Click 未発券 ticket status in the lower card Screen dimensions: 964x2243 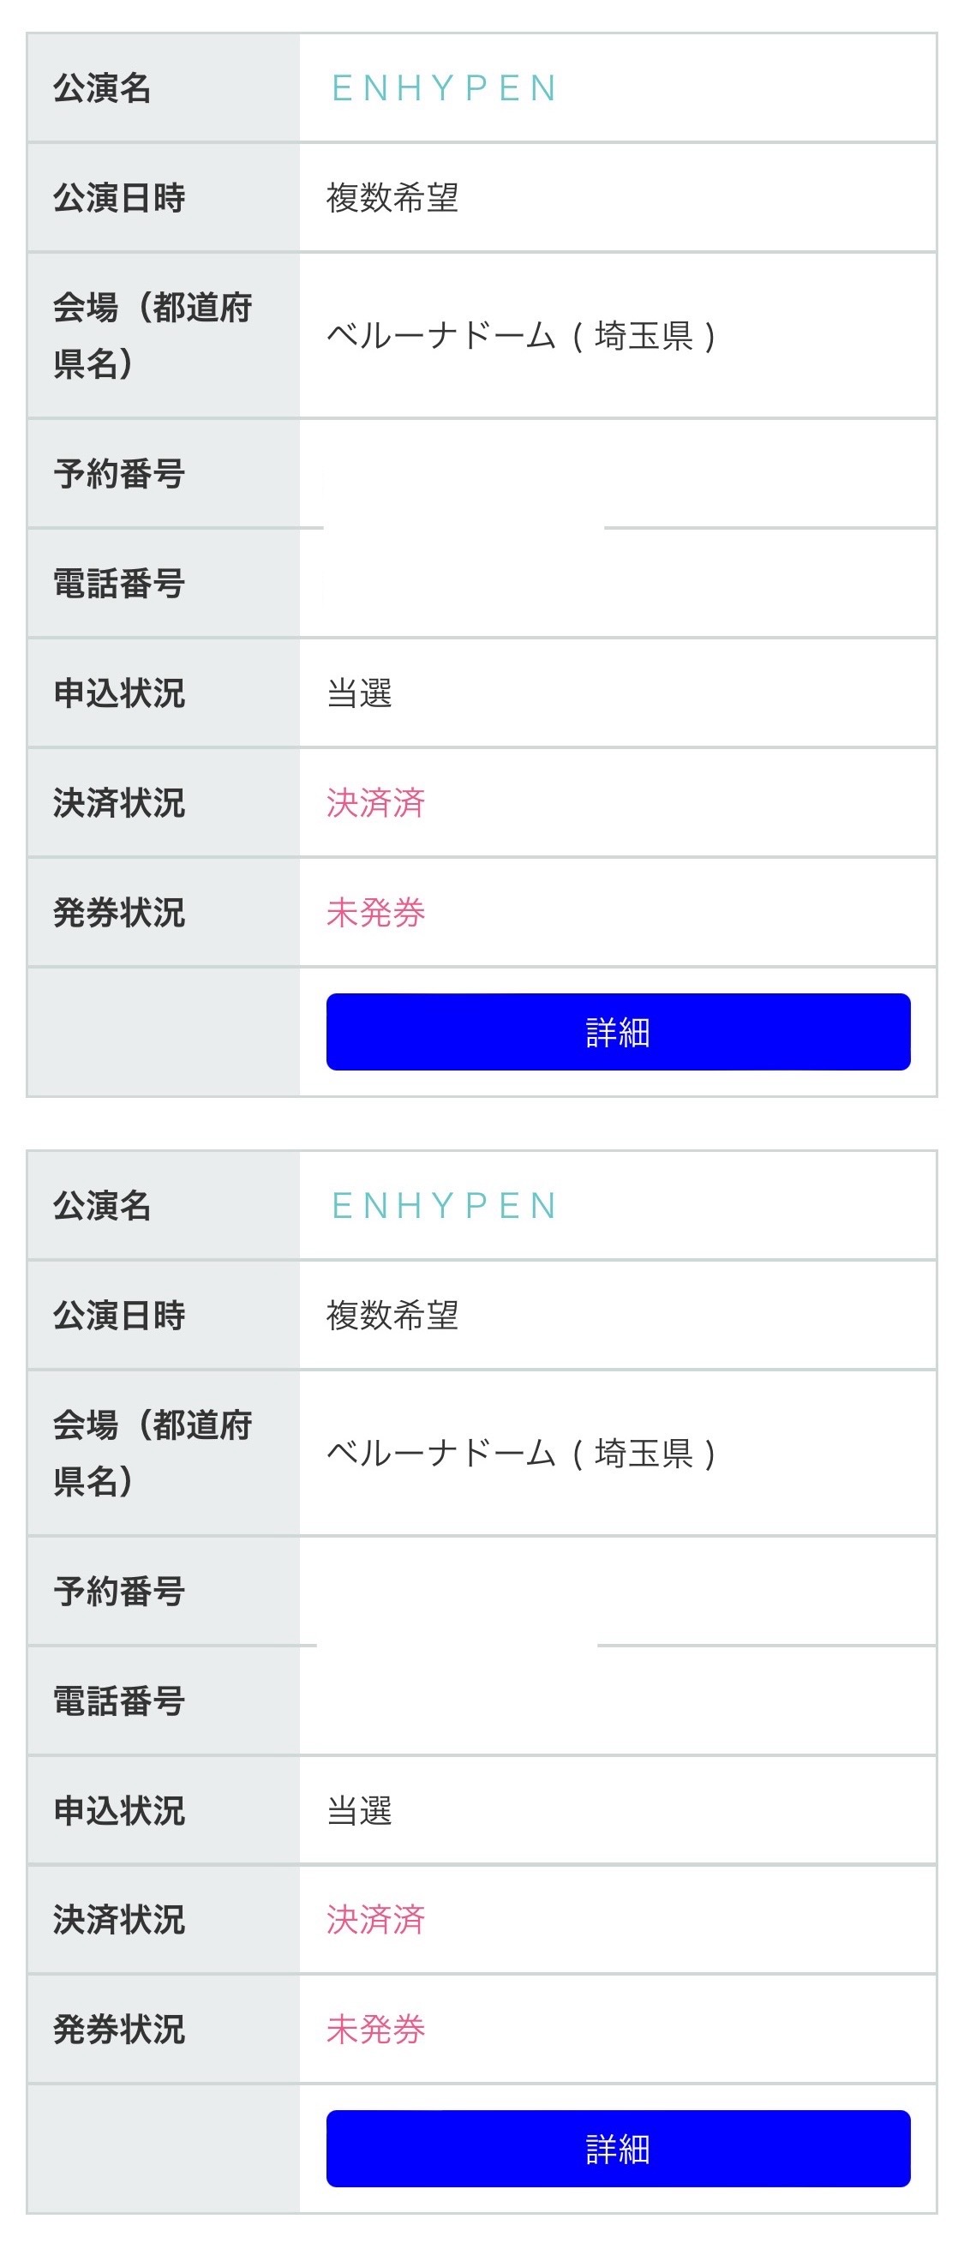point(376,2030)
